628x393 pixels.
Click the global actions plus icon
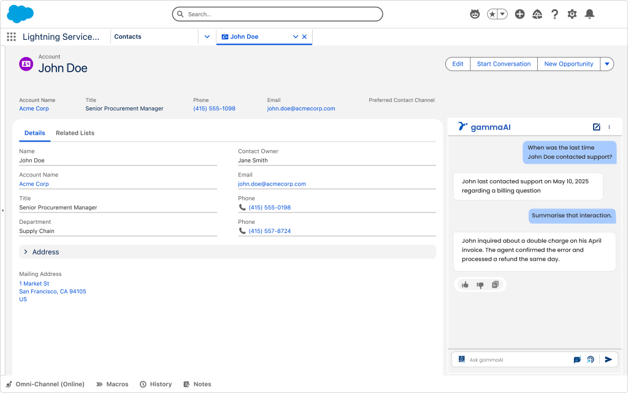click(519, 14)
